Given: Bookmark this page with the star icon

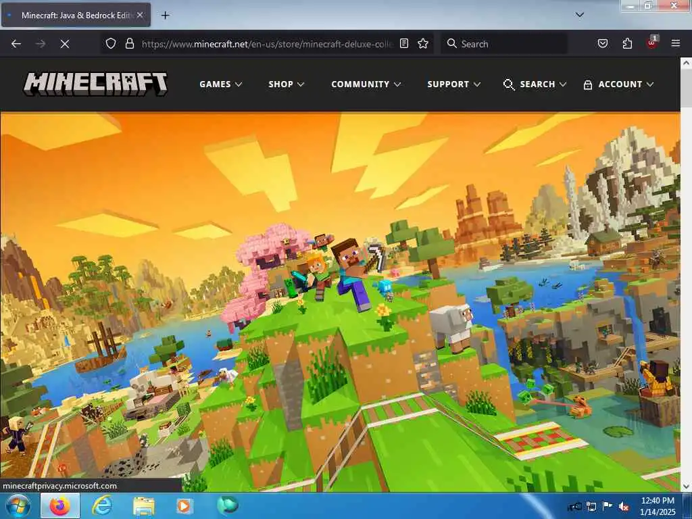Looking at the screenshot, I should 423,43.
